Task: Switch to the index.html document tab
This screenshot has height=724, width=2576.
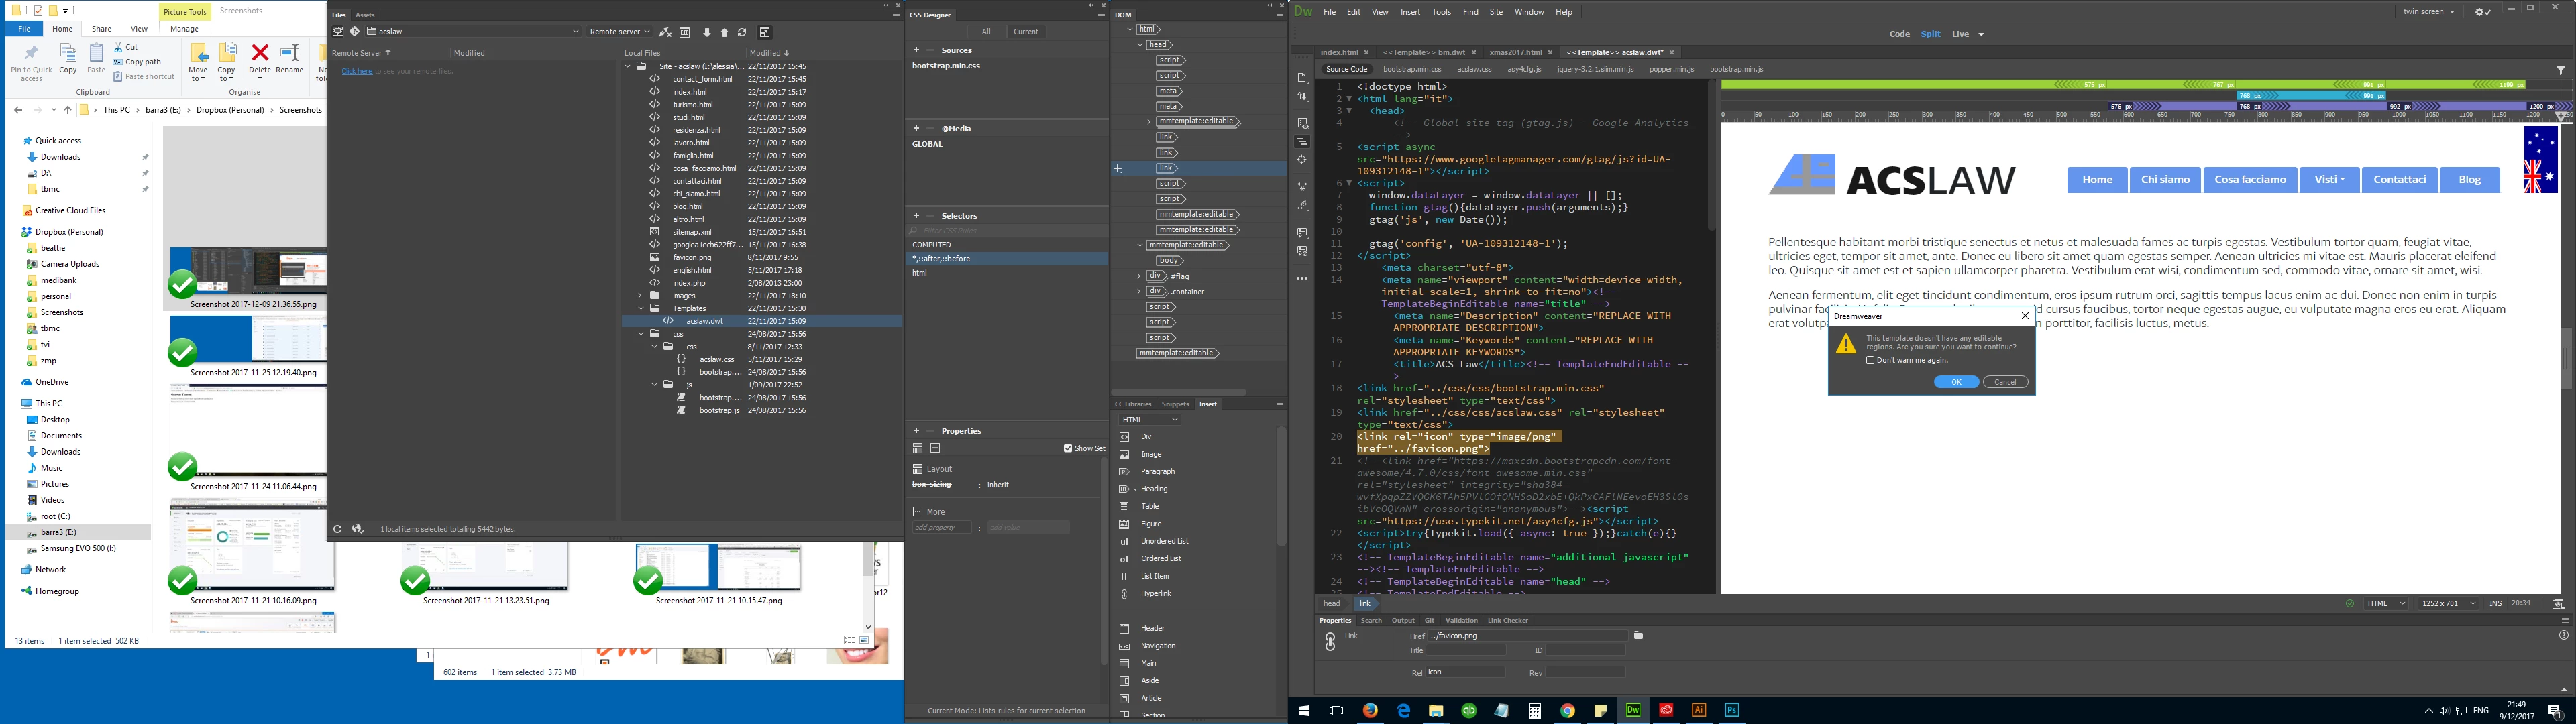Action: 1339,52
